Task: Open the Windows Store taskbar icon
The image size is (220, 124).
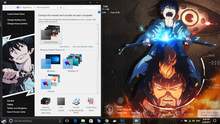Action: tap(91, 121)
